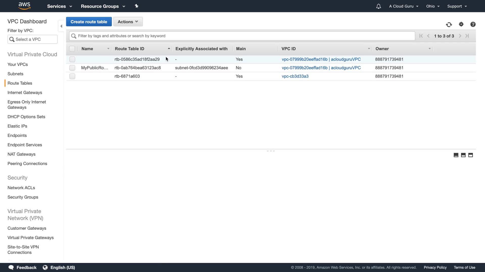
Task: Open table settings gear icon
Action: tap(461, 24)
